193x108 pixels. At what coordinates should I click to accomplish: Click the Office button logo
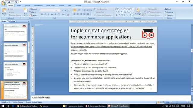pyautogui.click(x=3, y=3)
